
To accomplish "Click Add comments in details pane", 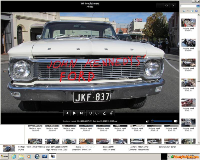I will 143,150.
